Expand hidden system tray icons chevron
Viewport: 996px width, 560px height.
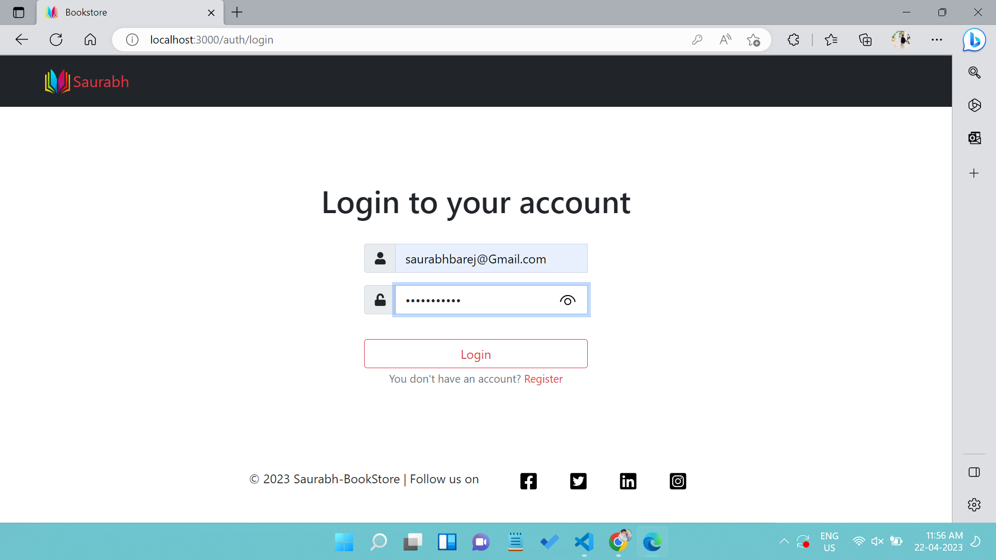click(x=784, y=541)
